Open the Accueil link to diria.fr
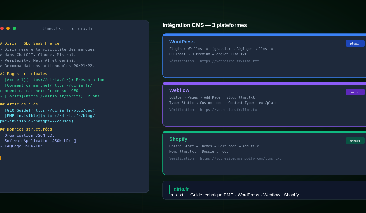This screenshot has width=366, height=213. [x=52, y=80]
